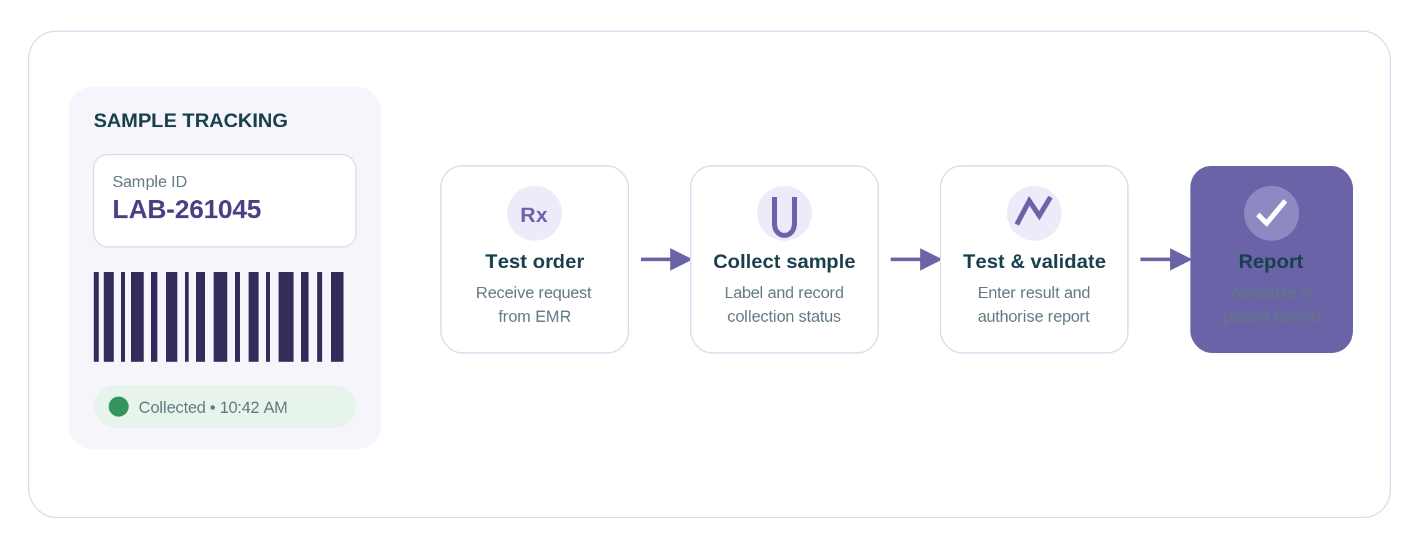The height and width of the screenshot is (555, 1419).
Task: Click arrow between Collect sample and Test & validate
Action: point(915,259)
